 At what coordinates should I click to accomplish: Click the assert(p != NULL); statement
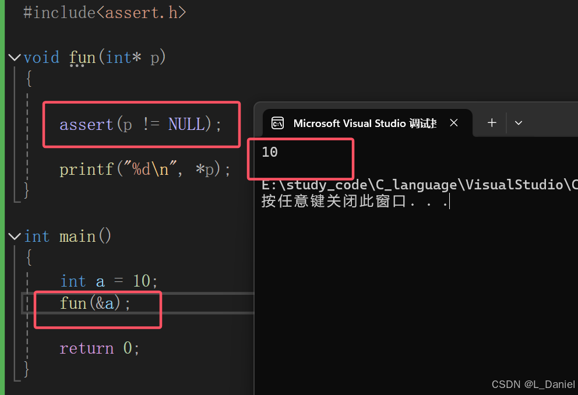tap(140, 125)
